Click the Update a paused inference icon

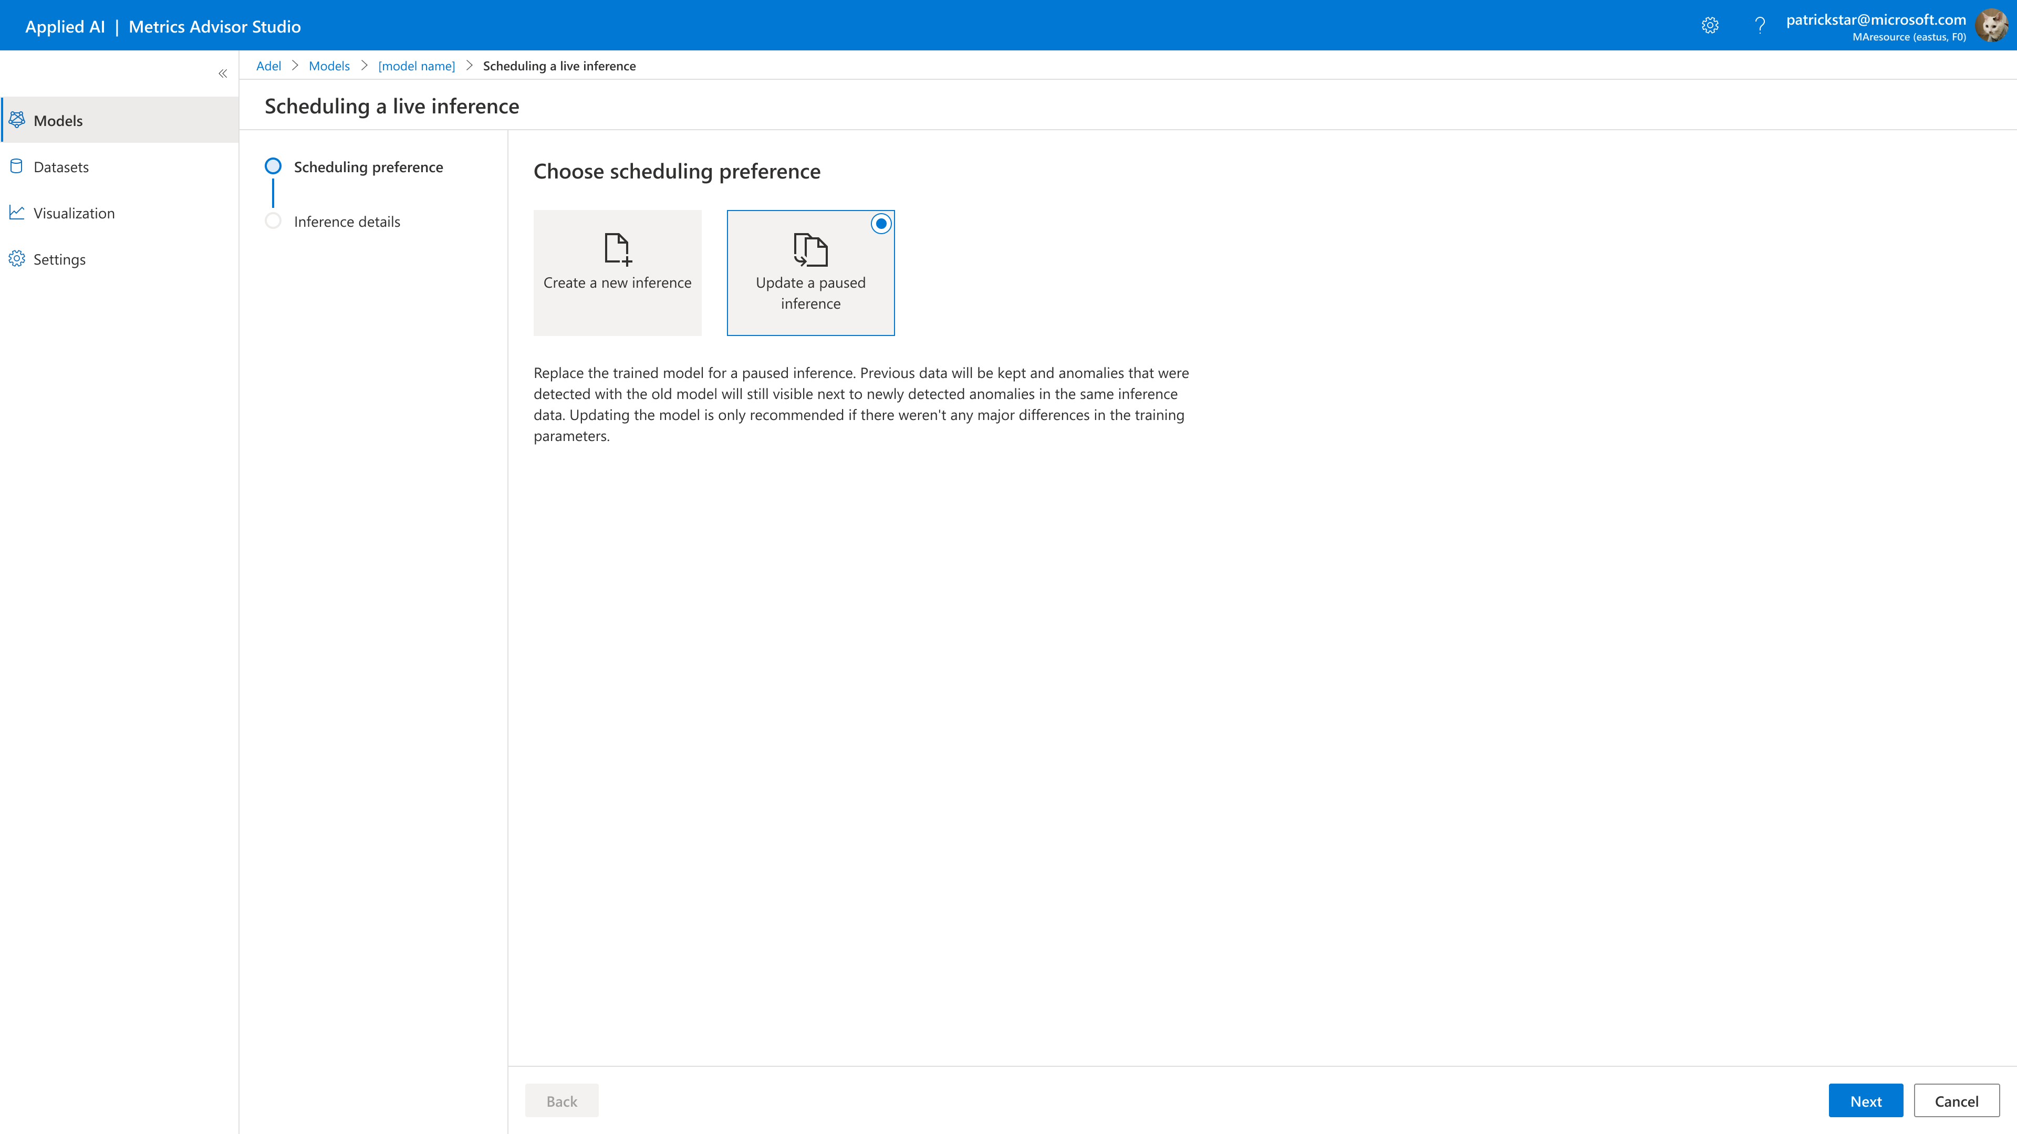(x=810, y=250)
